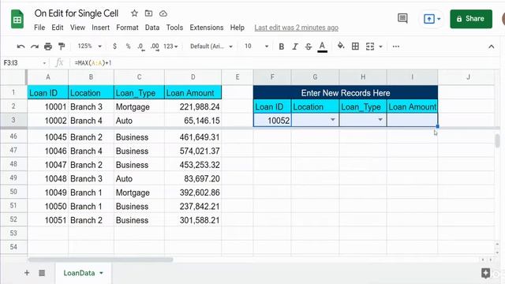
Task: Click the Loan_Type header in column C
Action: click(x=139, y=93)
